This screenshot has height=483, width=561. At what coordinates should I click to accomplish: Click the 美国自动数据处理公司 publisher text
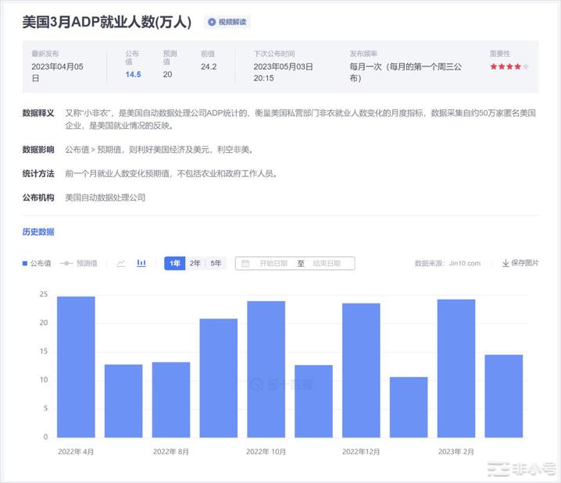pos(105,197)
